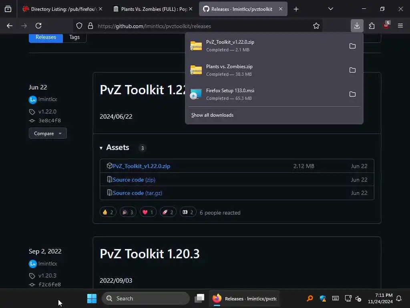Select the Releases page tab
The image size is (410, 308).
tap(46, 37)
